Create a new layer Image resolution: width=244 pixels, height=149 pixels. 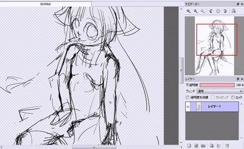(x=189, y=146)
